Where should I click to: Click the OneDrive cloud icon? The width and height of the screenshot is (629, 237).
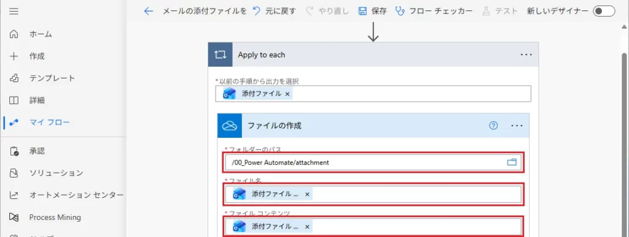pyautogui.click(x=230, y=126)
